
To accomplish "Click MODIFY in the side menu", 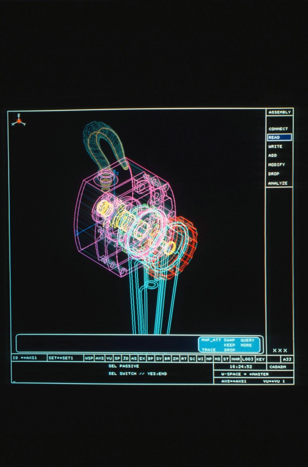I will click(277, 165).
